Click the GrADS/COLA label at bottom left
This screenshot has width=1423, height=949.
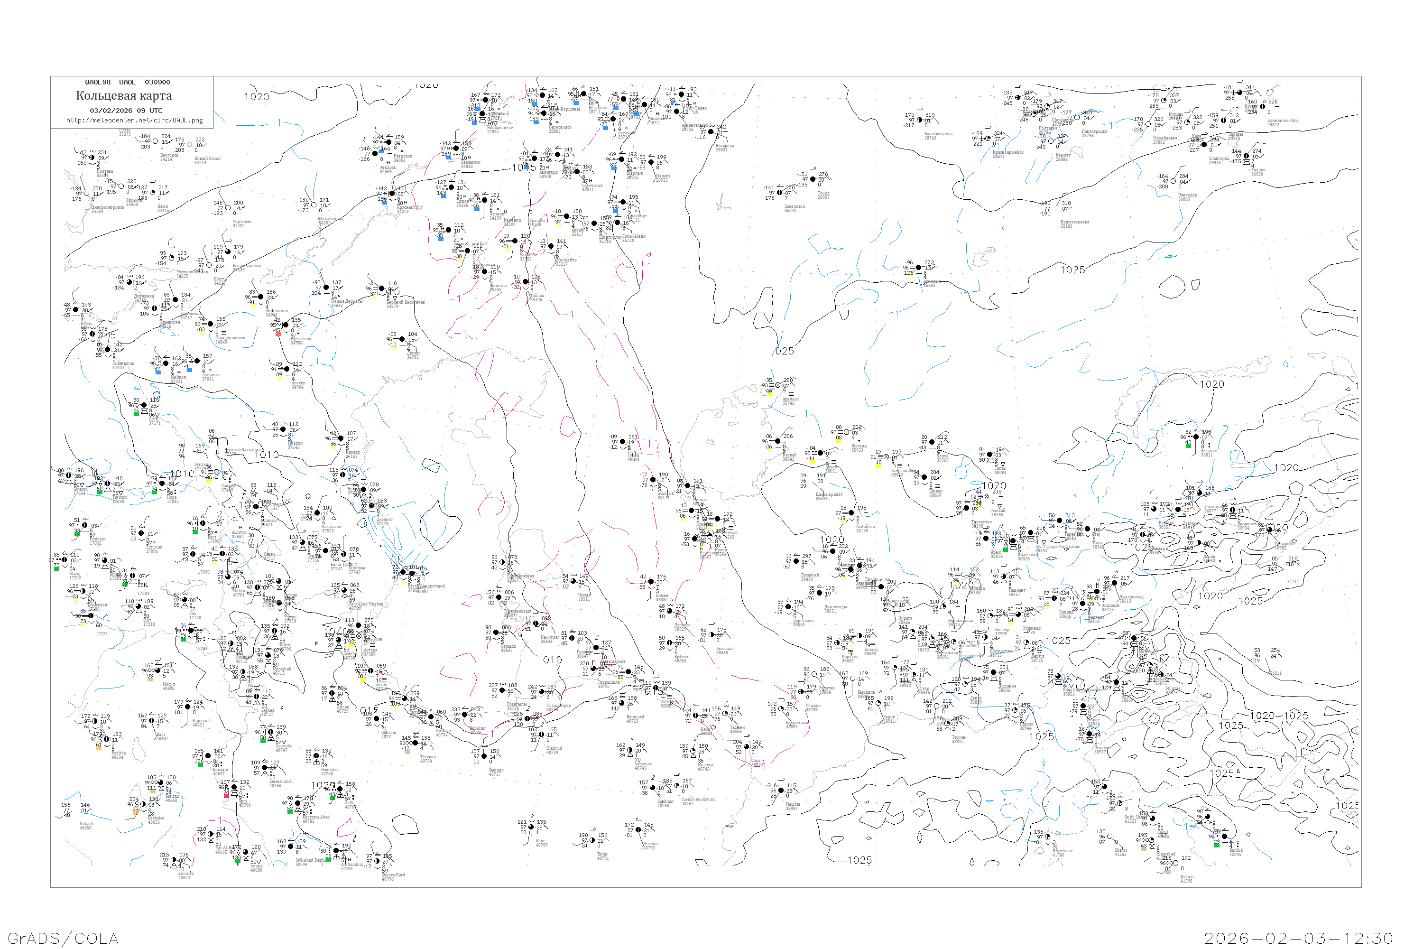(63, 938)
